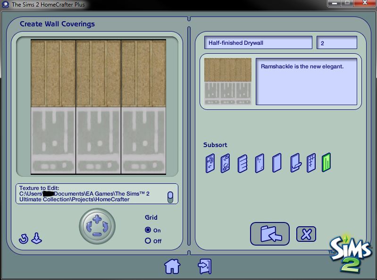377x280 pixels.
Task: Close the HomeCrafter Plus window
Action: tap(365, 3)
